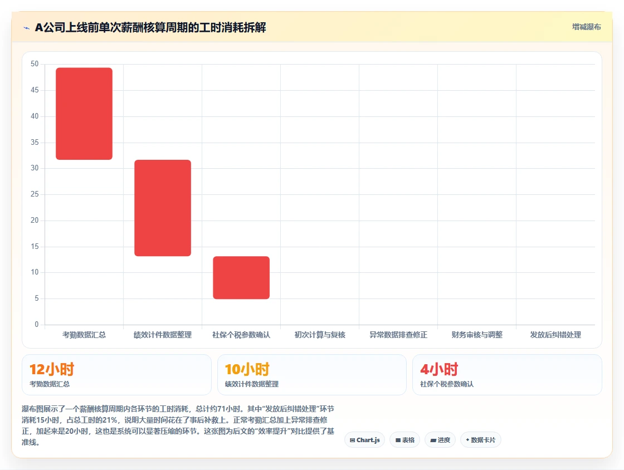Click the description paragraph beginning 瀑布图展示了

point(178,425)
